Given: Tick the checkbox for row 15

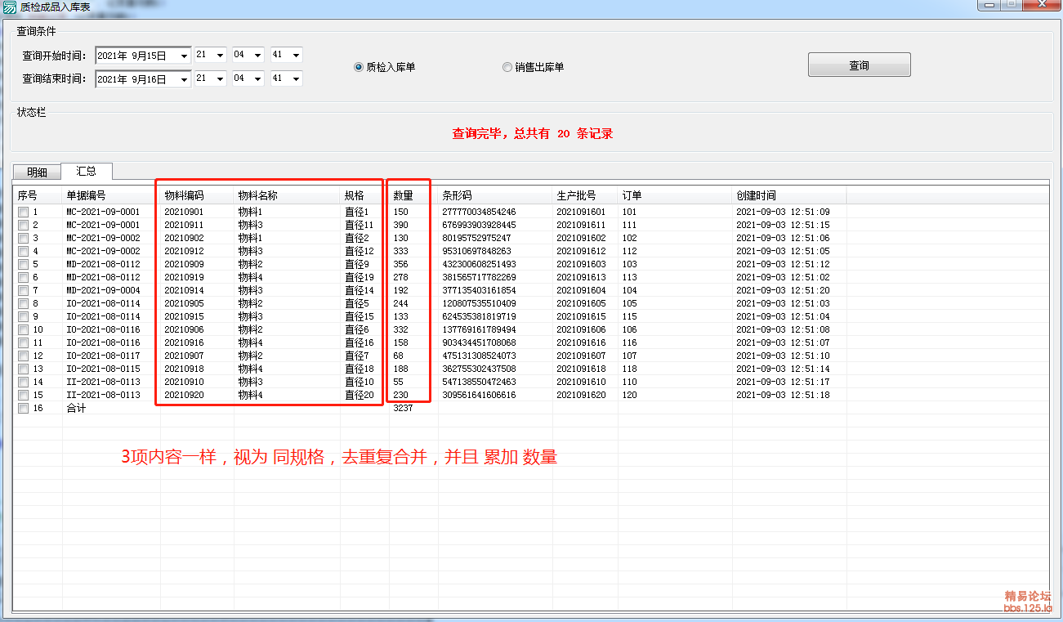Looking at the screenshot, I should pos(24,396).
